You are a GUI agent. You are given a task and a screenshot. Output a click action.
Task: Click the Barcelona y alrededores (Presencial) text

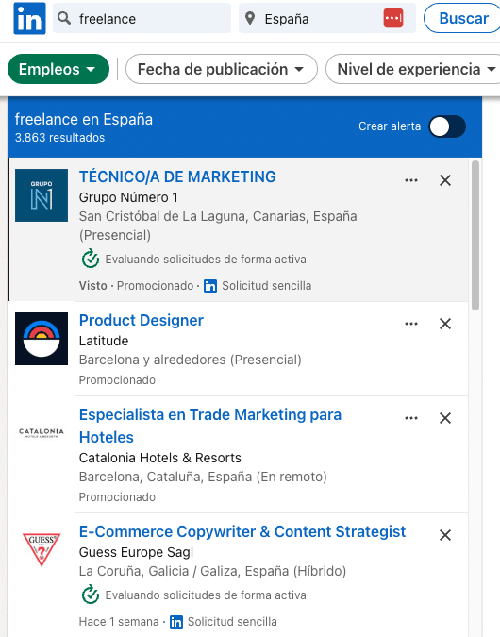190,360
